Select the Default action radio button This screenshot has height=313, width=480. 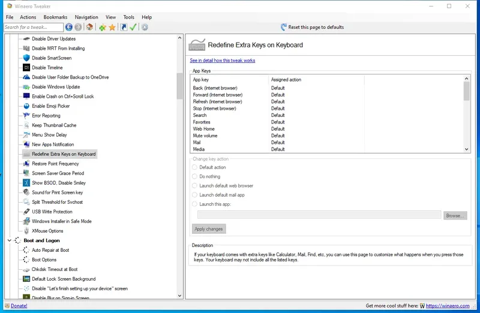point(194,167)
